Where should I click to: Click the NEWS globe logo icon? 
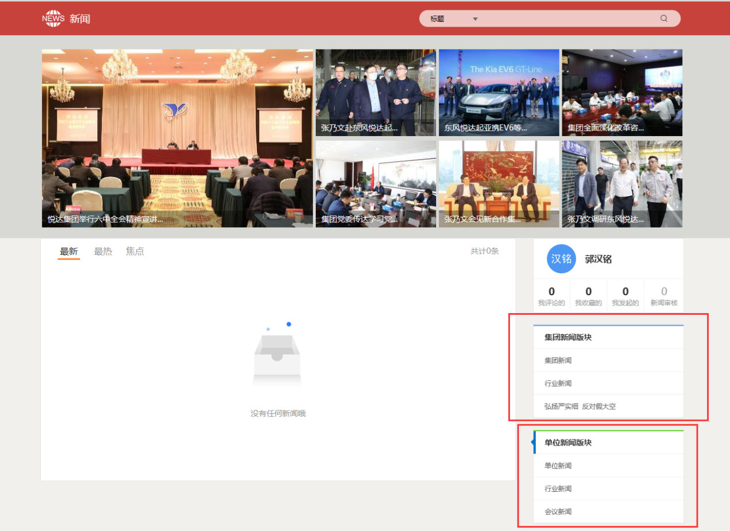(53, 18)
